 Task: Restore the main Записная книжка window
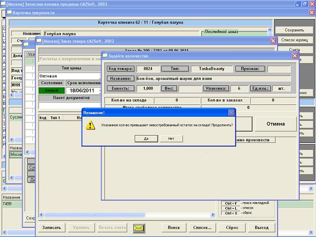click(305, 4)
